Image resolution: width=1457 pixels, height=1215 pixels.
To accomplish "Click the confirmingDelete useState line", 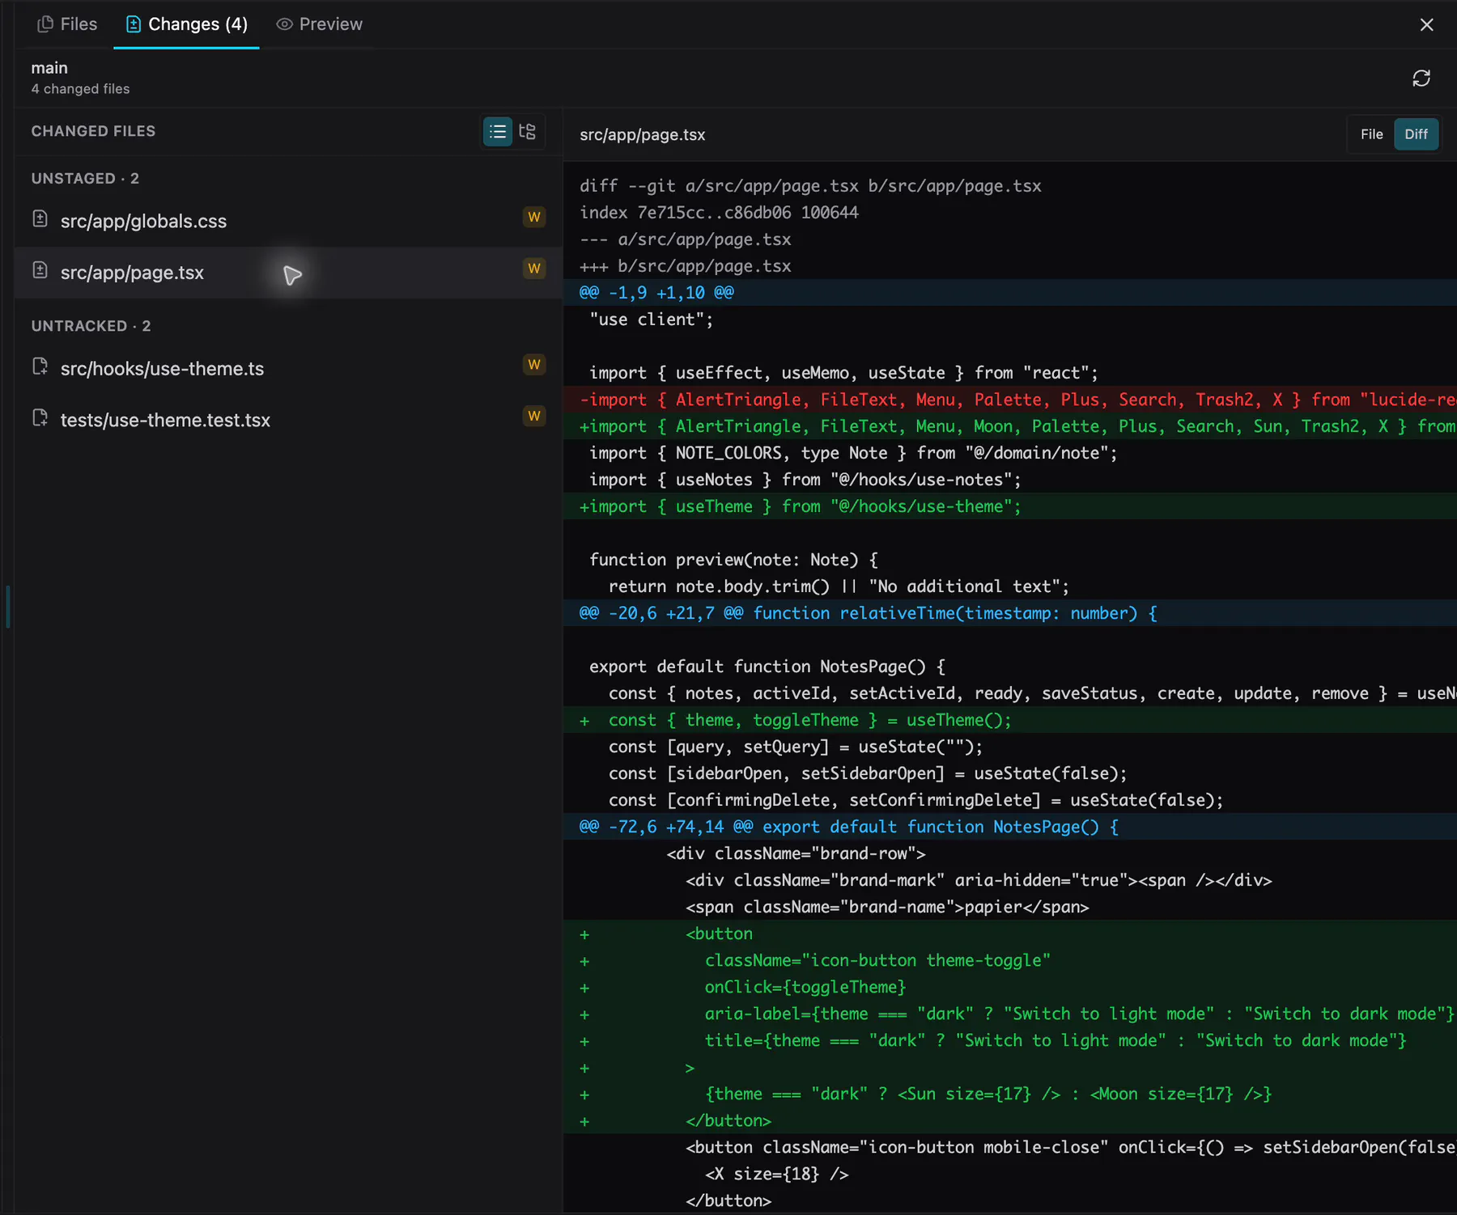I will point(1010,800).
